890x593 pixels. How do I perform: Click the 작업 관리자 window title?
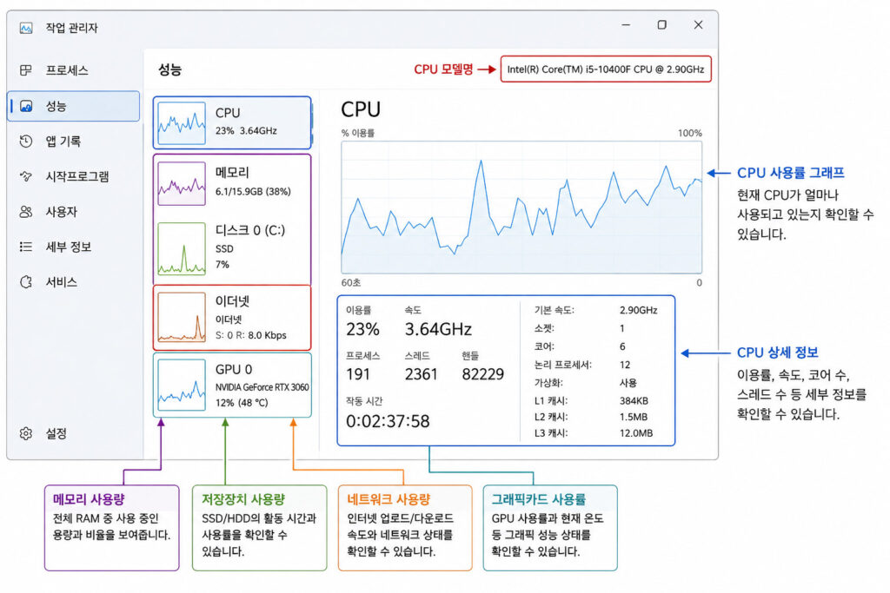pos(71,28)
